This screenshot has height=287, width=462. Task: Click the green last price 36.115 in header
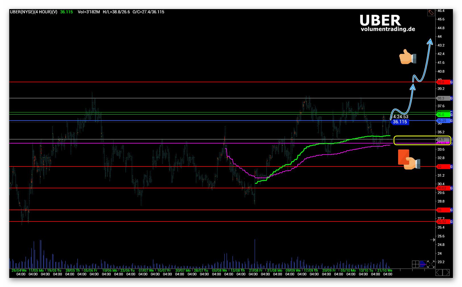[x=66, y=12]
